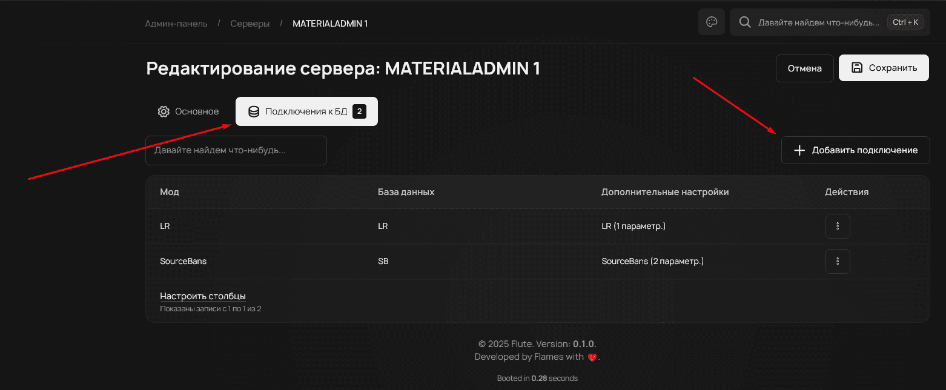This screenshot has width=946, height=390.
Task: Click the floppy disk icon on Сохранить
Action: pos(857,68)
